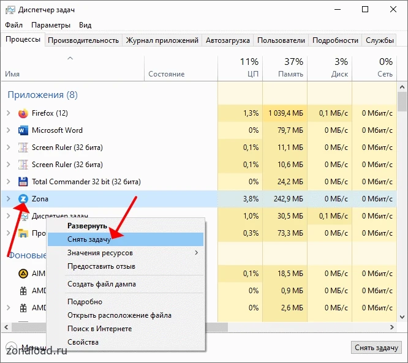Expand the Firefox (12) process group

9,113
